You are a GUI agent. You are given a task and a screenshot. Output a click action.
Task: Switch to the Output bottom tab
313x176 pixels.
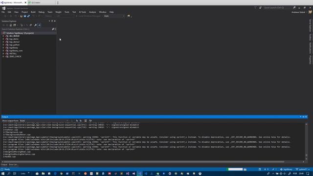point(4,165)
